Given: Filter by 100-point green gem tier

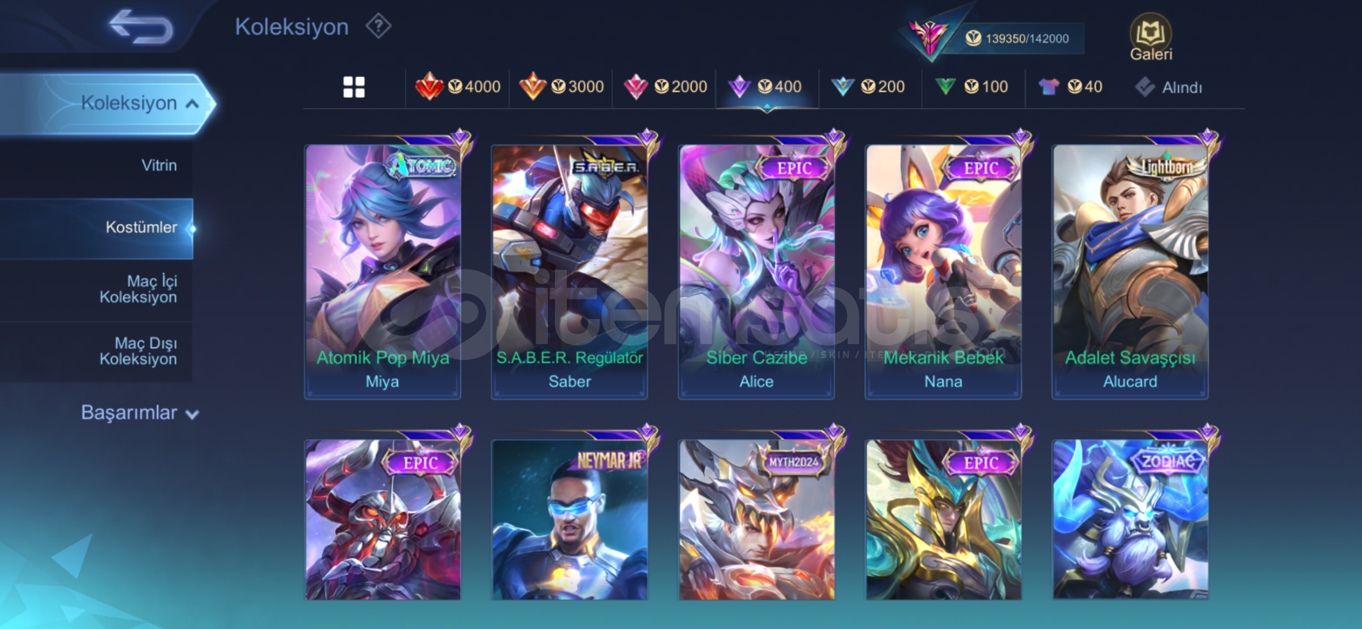Looking at the screenshot, I should pyautogui.click(x=972, y=87).
